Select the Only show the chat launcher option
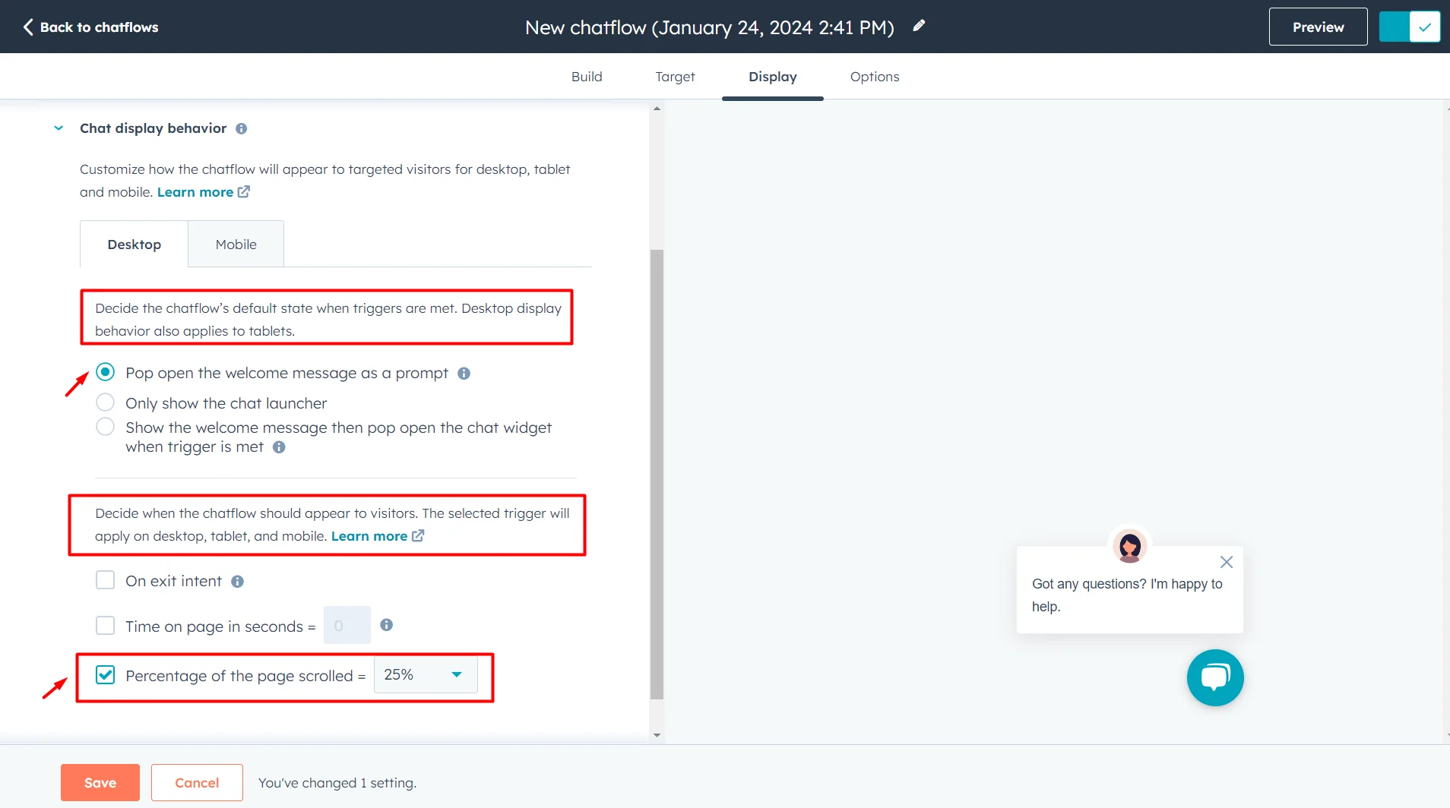1450x808 pixels. (x=105, y=402)
